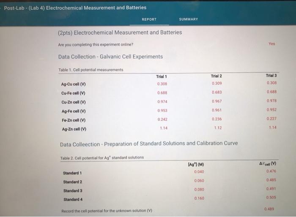Click Standard 3 potential 0.491
296x217 pixels.
click(271, 189)
